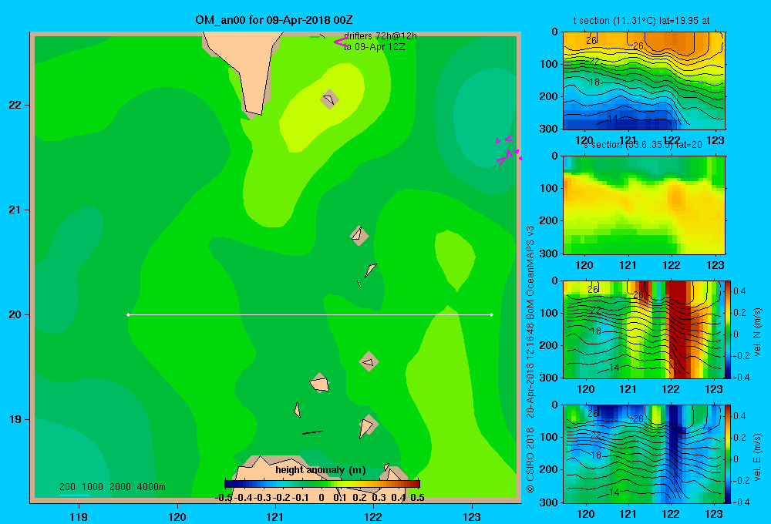The width and height of the screenshot is (771, 524).
Task: Click the '0.5' maximum value on the height anomaly scale
Action: pyautogui.click(x=417, y=498)
